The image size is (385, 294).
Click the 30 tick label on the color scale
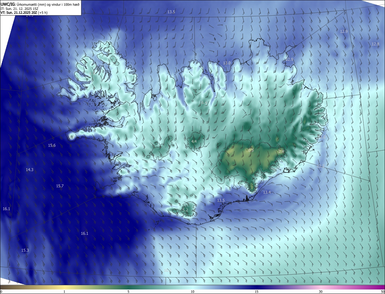click(x=321, y=292)
